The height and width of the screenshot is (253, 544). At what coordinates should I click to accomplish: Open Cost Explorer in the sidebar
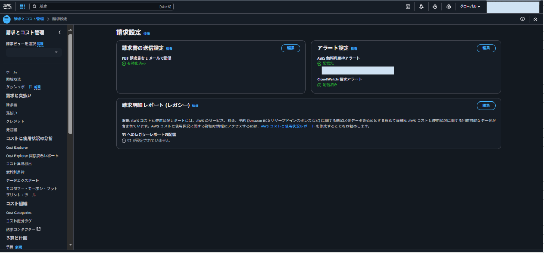click(x=17, y=147)
